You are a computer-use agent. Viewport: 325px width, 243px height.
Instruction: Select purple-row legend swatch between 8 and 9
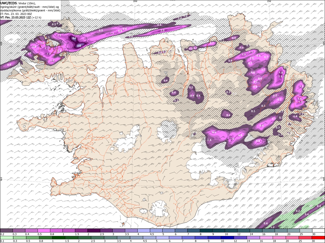click(206, 230)
